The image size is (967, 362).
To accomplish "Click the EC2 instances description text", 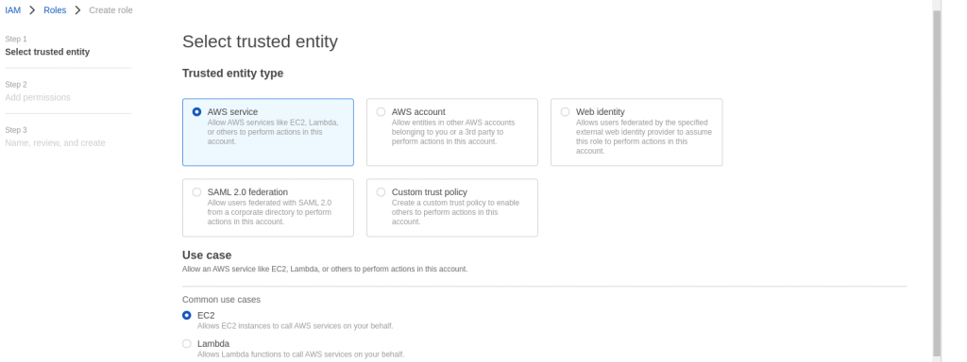I will 296,326.
